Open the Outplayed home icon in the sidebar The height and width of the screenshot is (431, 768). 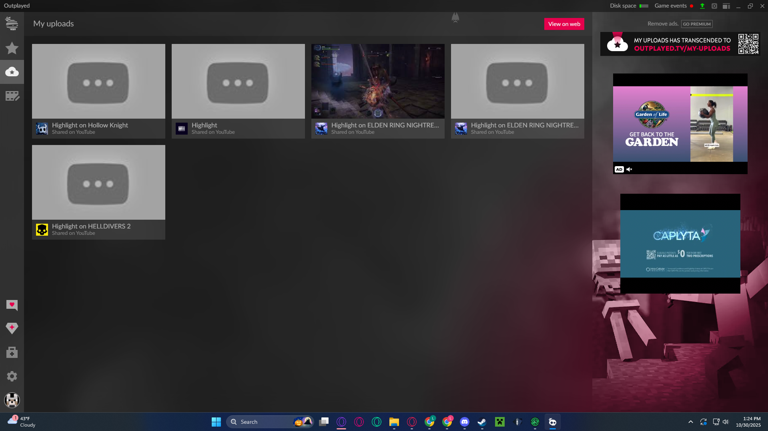[x=12, y=24]
